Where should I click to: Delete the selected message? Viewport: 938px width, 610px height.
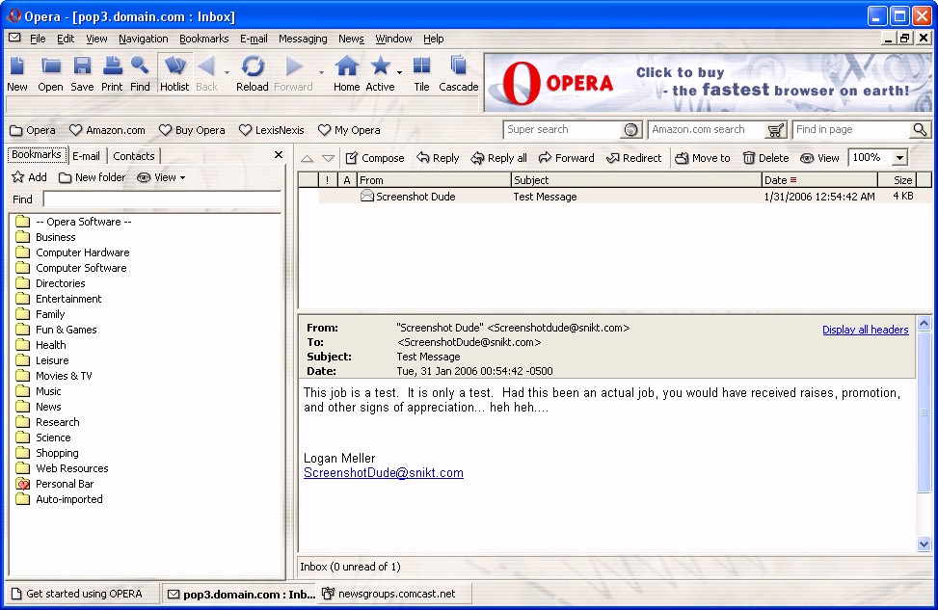(x=765, y=158)
